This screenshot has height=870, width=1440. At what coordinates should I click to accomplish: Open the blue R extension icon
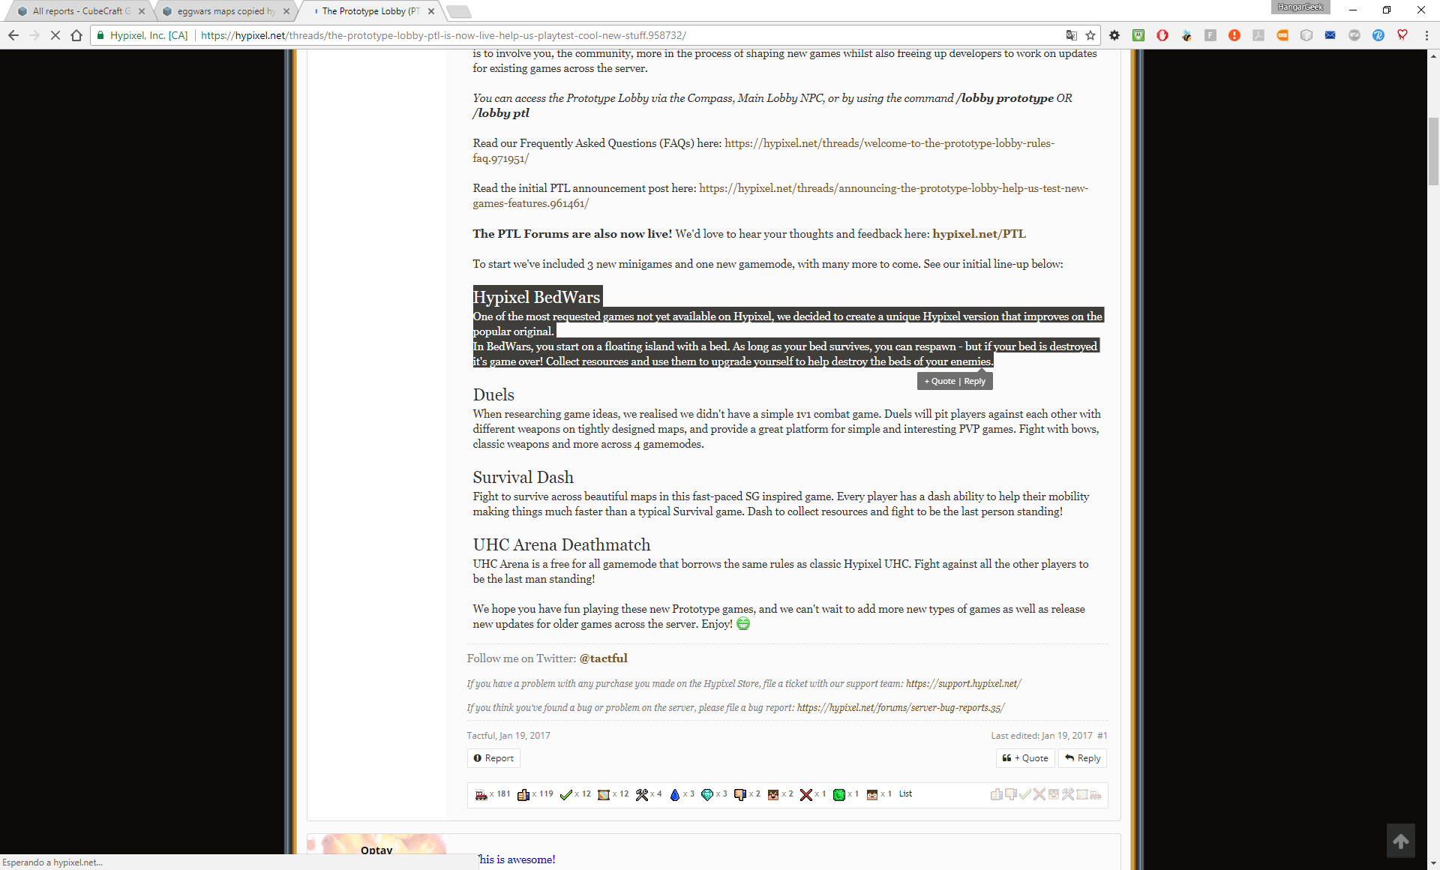[x=1378, y=35]
